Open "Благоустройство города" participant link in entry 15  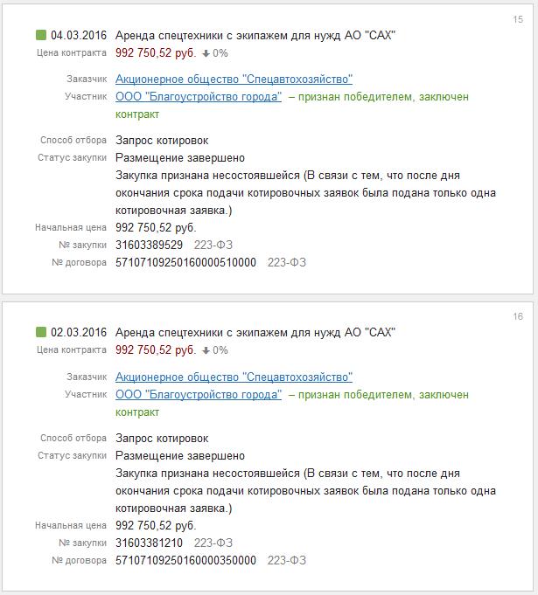199,97
